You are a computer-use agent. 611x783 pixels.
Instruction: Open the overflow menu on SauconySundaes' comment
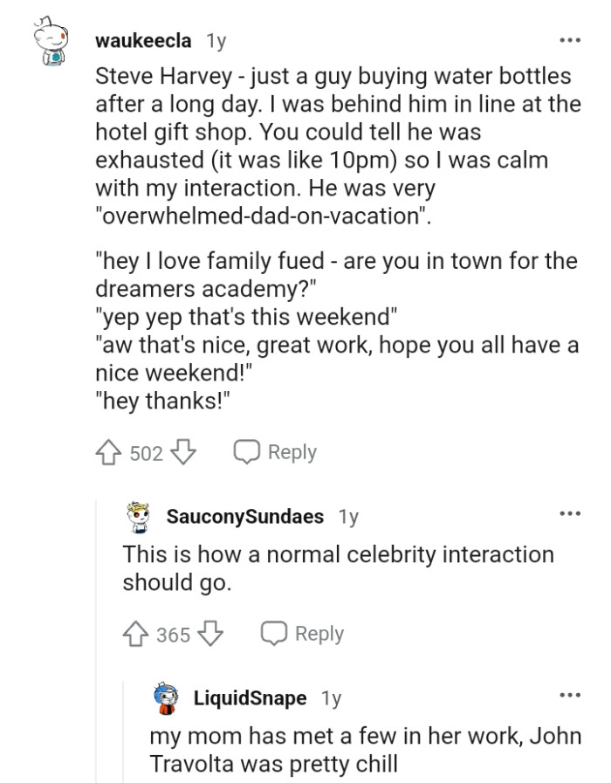pos(571,515)
